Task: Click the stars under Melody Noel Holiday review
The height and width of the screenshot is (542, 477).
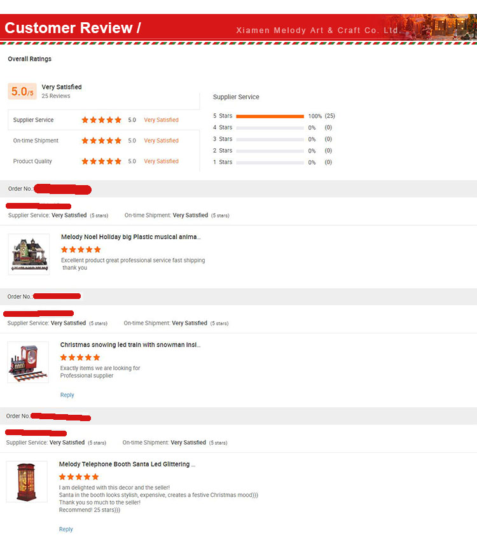Action: (x=81, y=249)
